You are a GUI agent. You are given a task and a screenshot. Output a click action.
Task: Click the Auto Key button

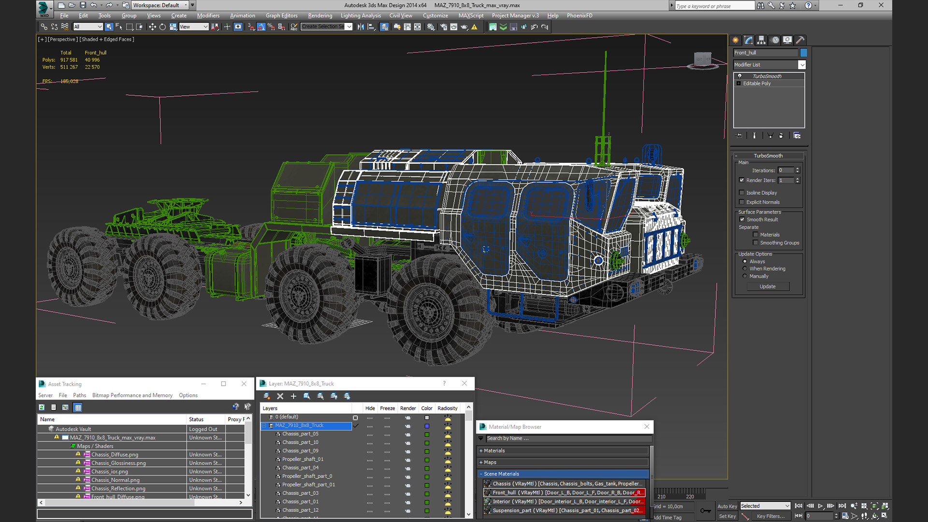(727, 506)
